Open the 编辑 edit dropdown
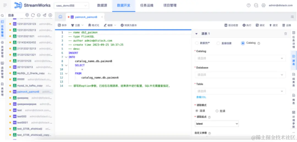The width and height of the screenshot is (297, 142). (x=110, y=25)
